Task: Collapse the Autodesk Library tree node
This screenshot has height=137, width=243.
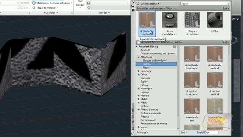Action: 137,46
